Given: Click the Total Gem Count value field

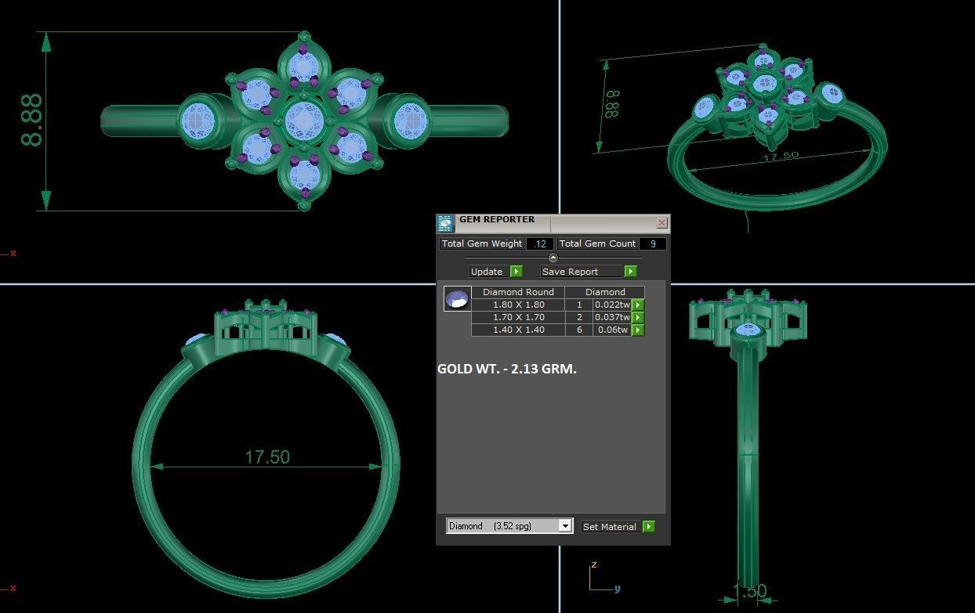Looking at the screenshot, I should point(652,243).
